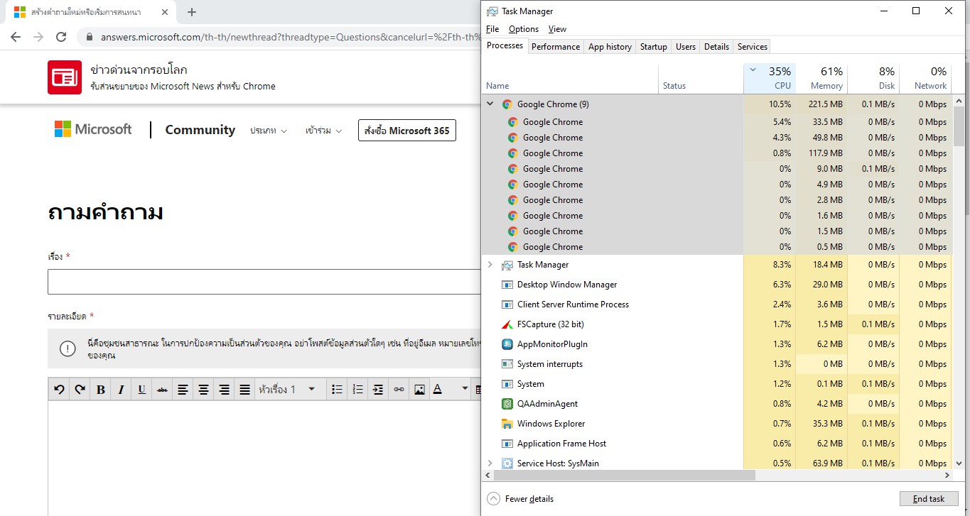Viewport: 970px width, 516px height.
Task: Open the Options menu in Task Manager
Action: pyautogui.click(x=524, y=29)
